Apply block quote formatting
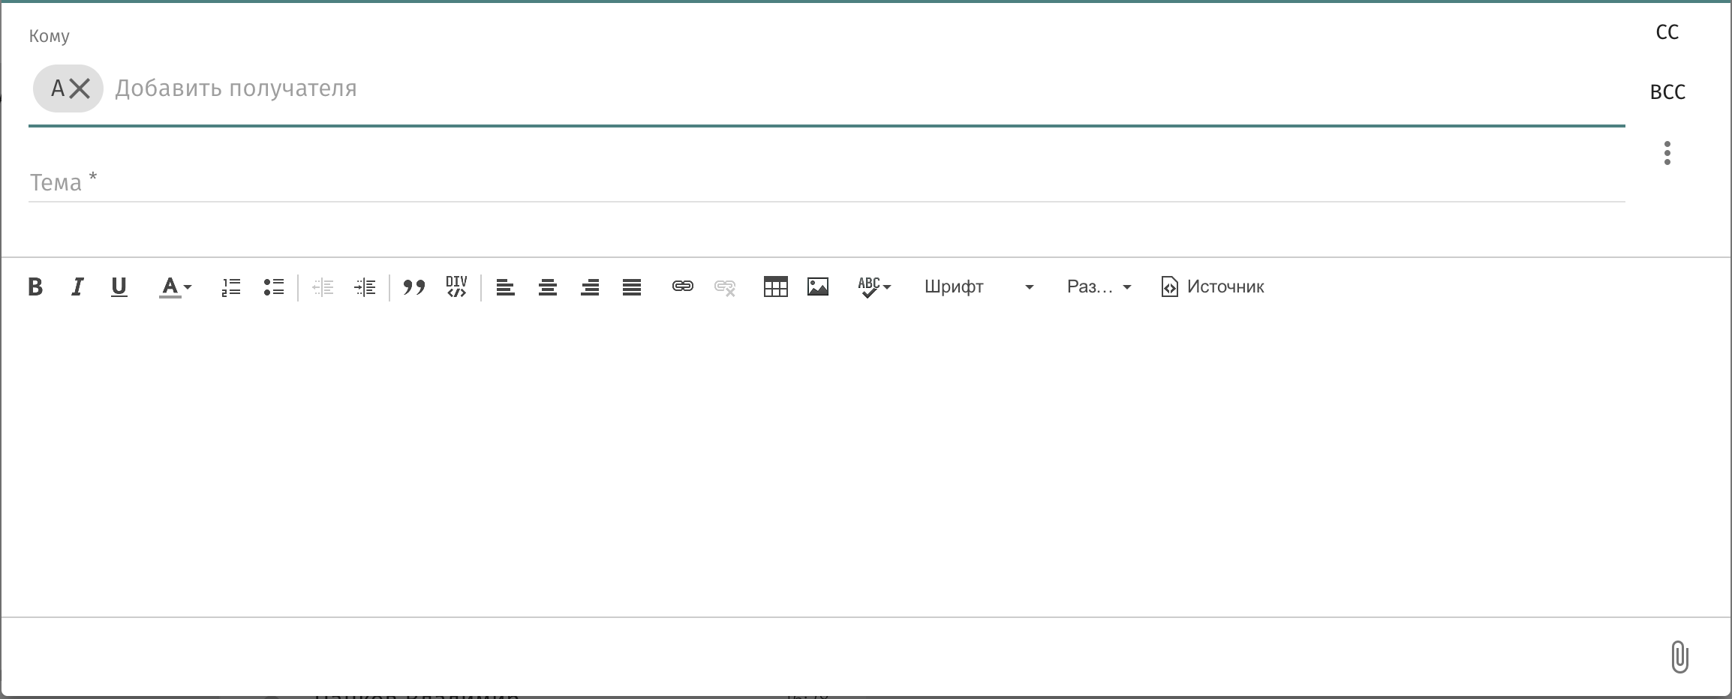The height and width of the screenshot is (699, 1732). 414,286
